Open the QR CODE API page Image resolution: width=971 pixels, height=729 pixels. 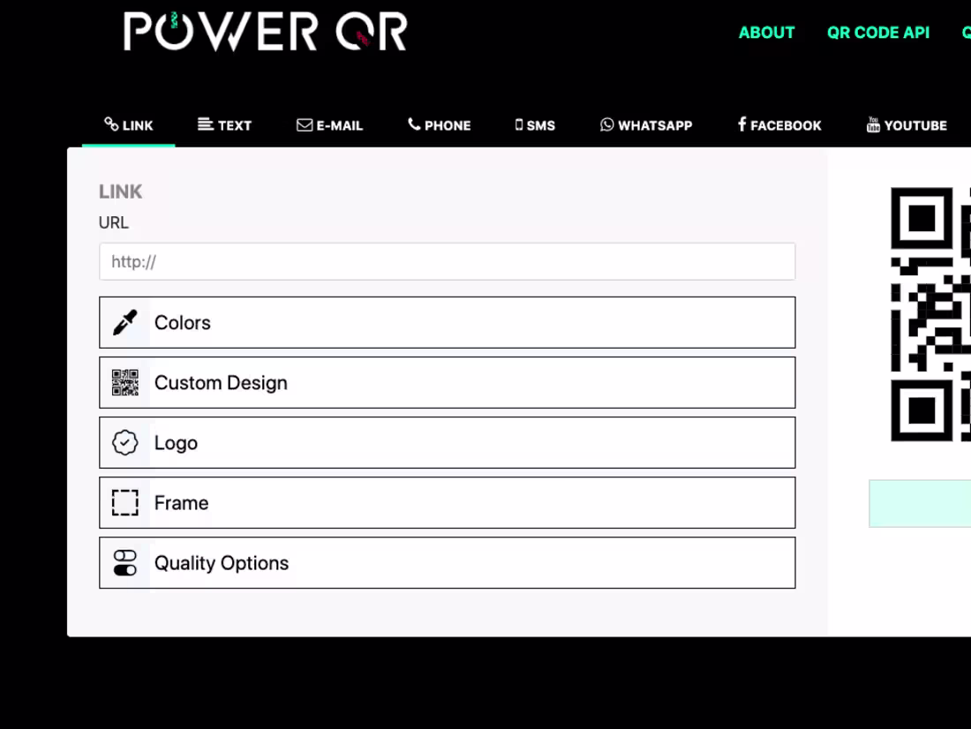point(877,33)
